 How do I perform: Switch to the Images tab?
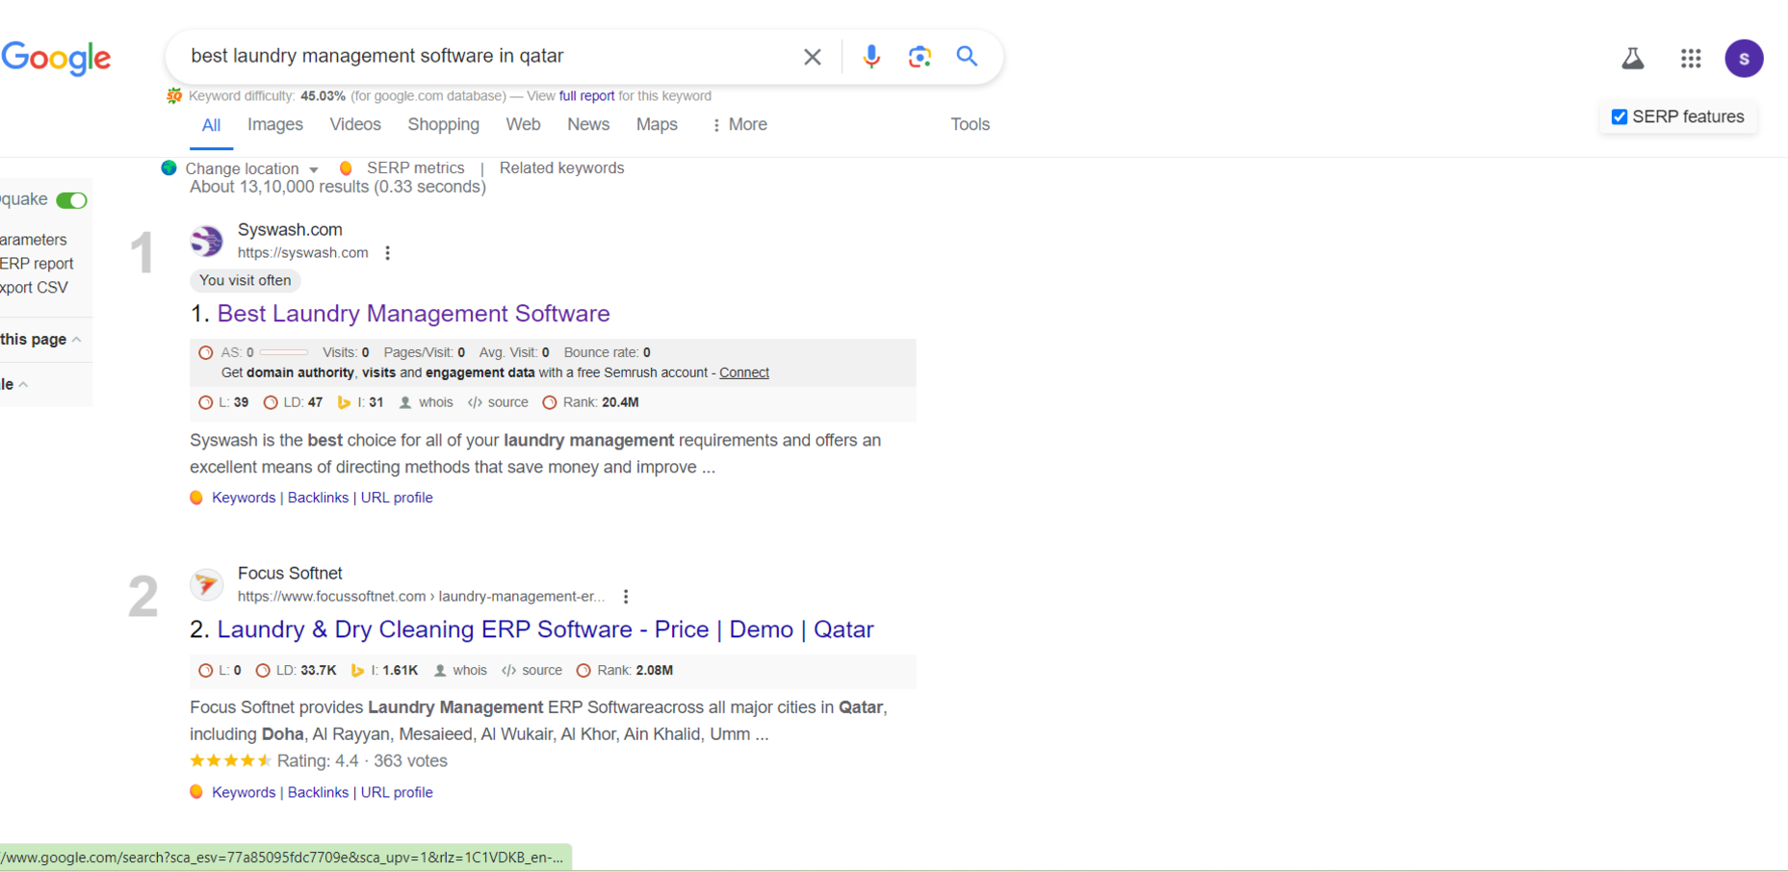tap(274, 125)
